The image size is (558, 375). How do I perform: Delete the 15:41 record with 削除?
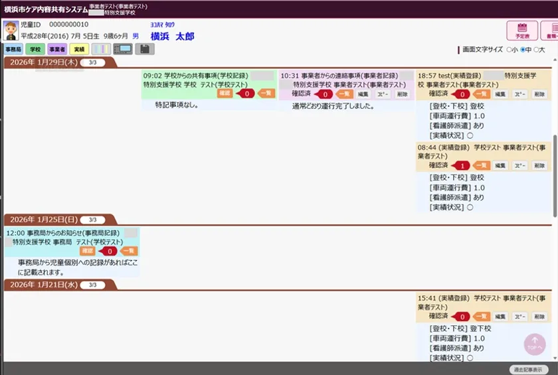tap(539, 317)
